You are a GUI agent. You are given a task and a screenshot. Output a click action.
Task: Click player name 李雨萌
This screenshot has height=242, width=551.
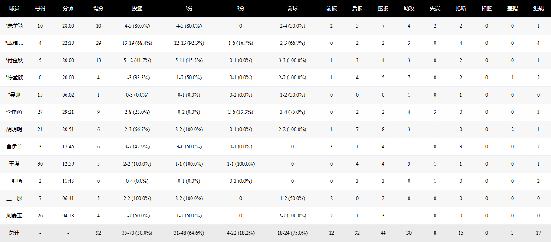(x=14, y=112)
